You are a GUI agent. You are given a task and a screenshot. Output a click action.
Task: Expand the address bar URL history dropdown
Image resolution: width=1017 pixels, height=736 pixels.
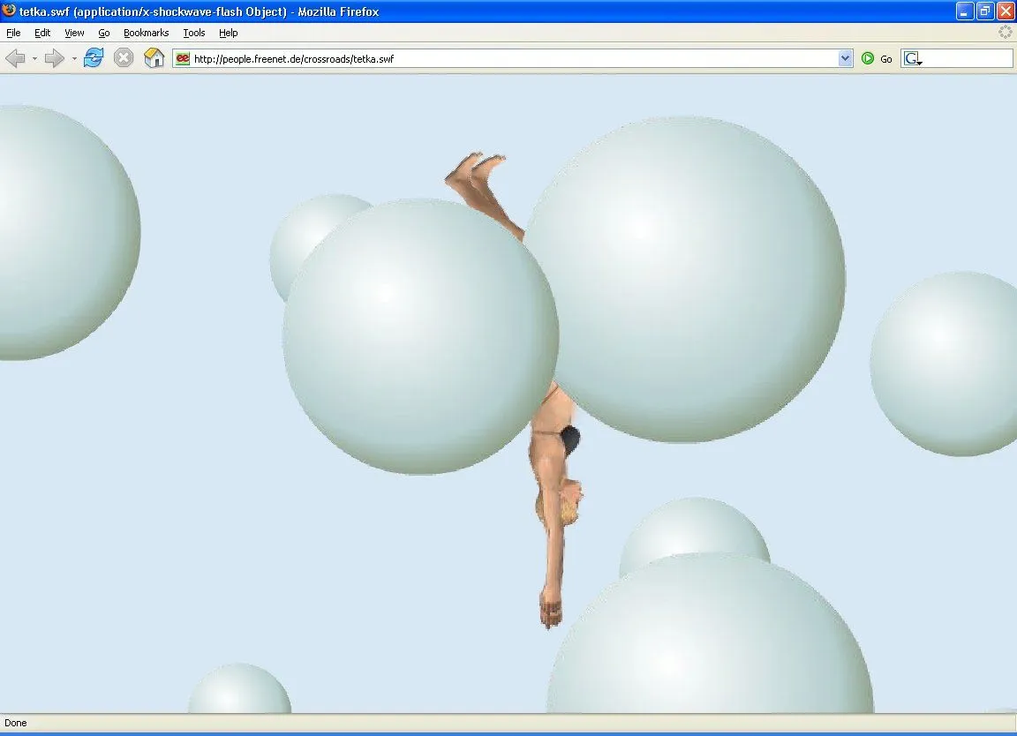(846, 58)
